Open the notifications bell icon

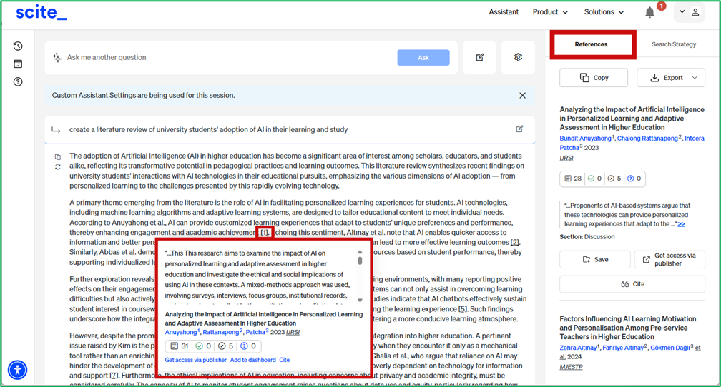[649, 12]
